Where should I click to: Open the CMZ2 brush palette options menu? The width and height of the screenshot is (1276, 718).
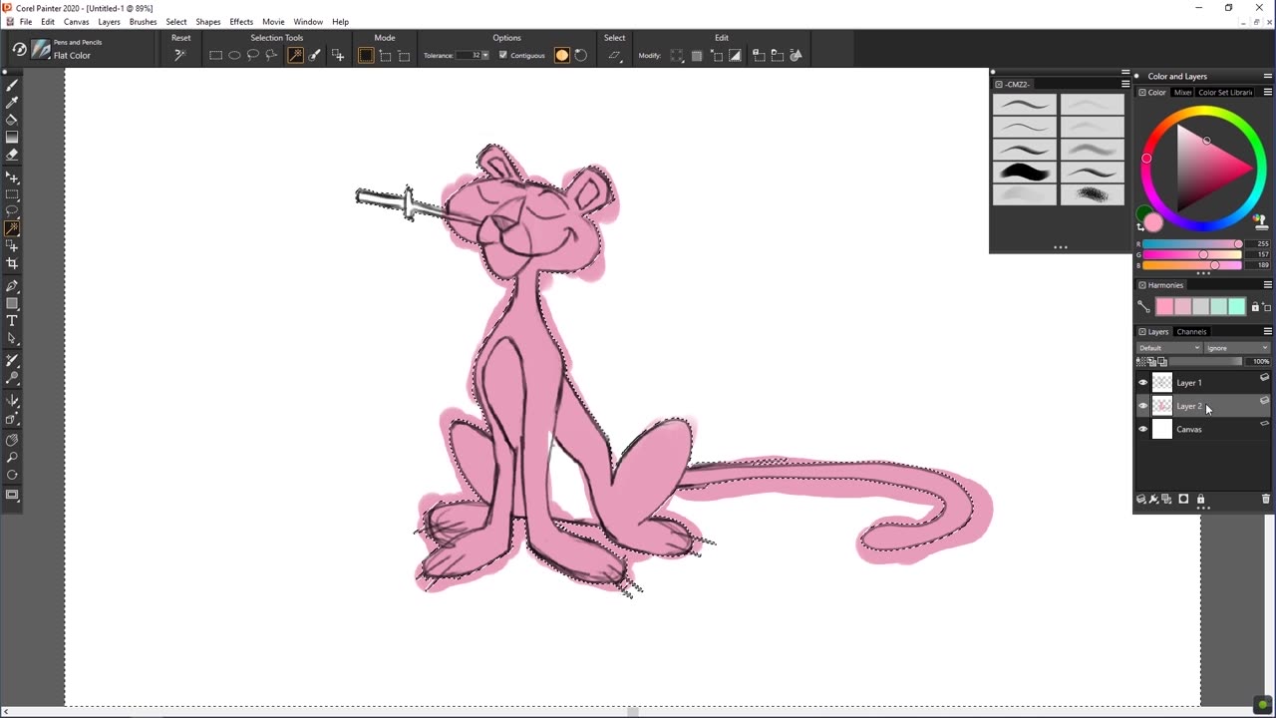tap(1125, 84)
